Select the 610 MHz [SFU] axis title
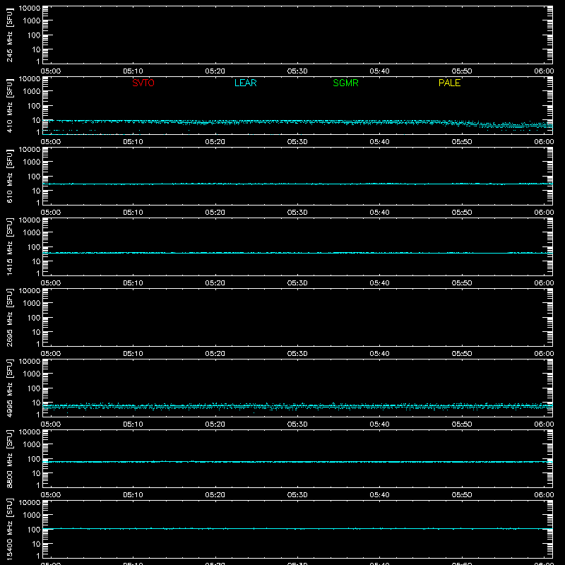 coord(9,176)
